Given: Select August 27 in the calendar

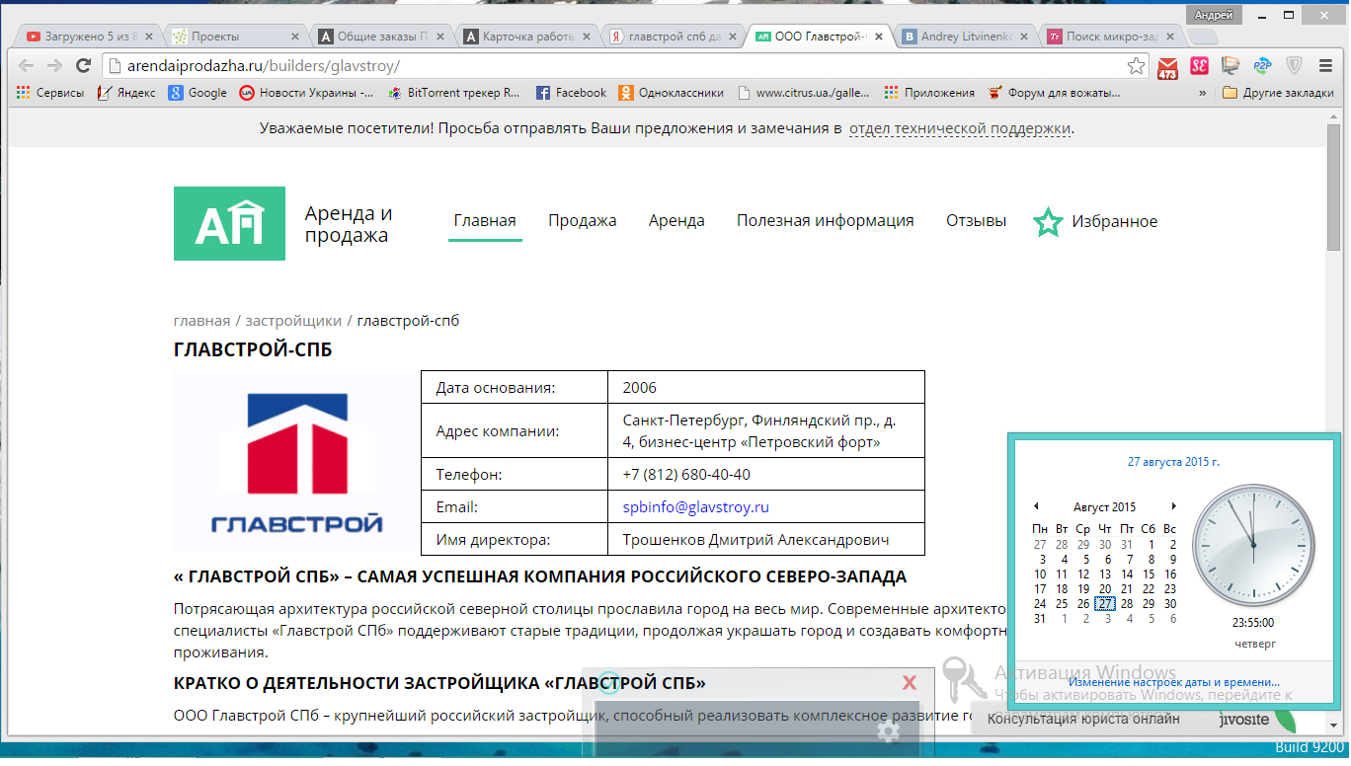Looking at the screenshot, I should [1105, 604].
